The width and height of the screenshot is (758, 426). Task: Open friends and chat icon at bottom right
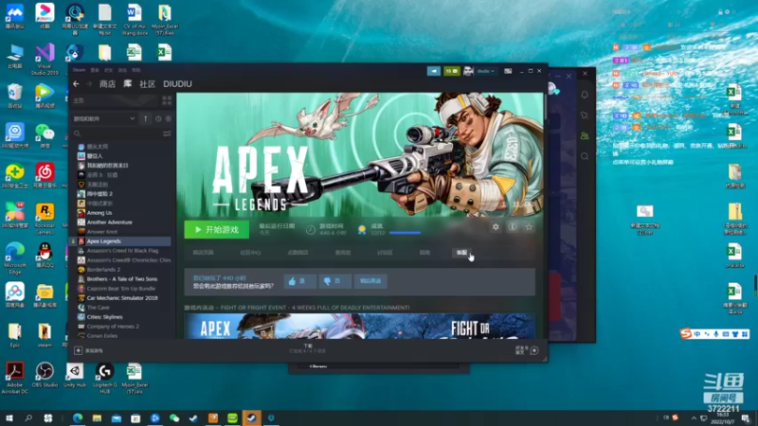(534, 350)
